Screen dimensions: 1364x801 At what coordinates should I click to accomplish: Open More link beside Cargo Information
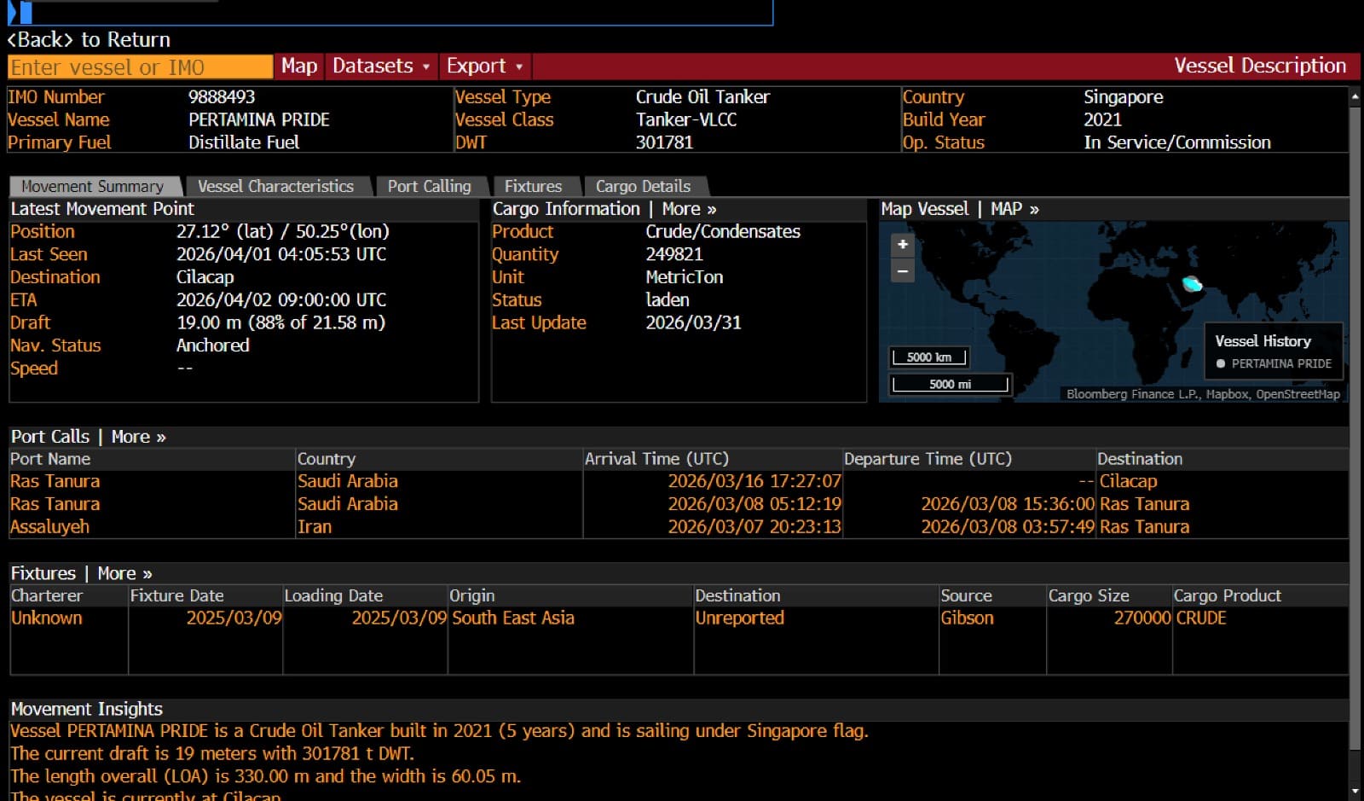pyautogui.click(x=689, y=209)
